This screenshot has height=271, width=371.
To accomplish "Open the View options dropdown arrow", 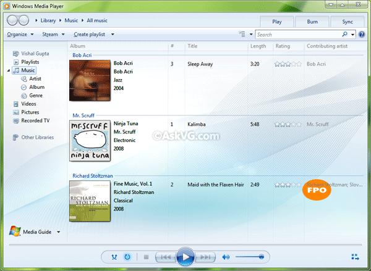I will tap(251, 35).
